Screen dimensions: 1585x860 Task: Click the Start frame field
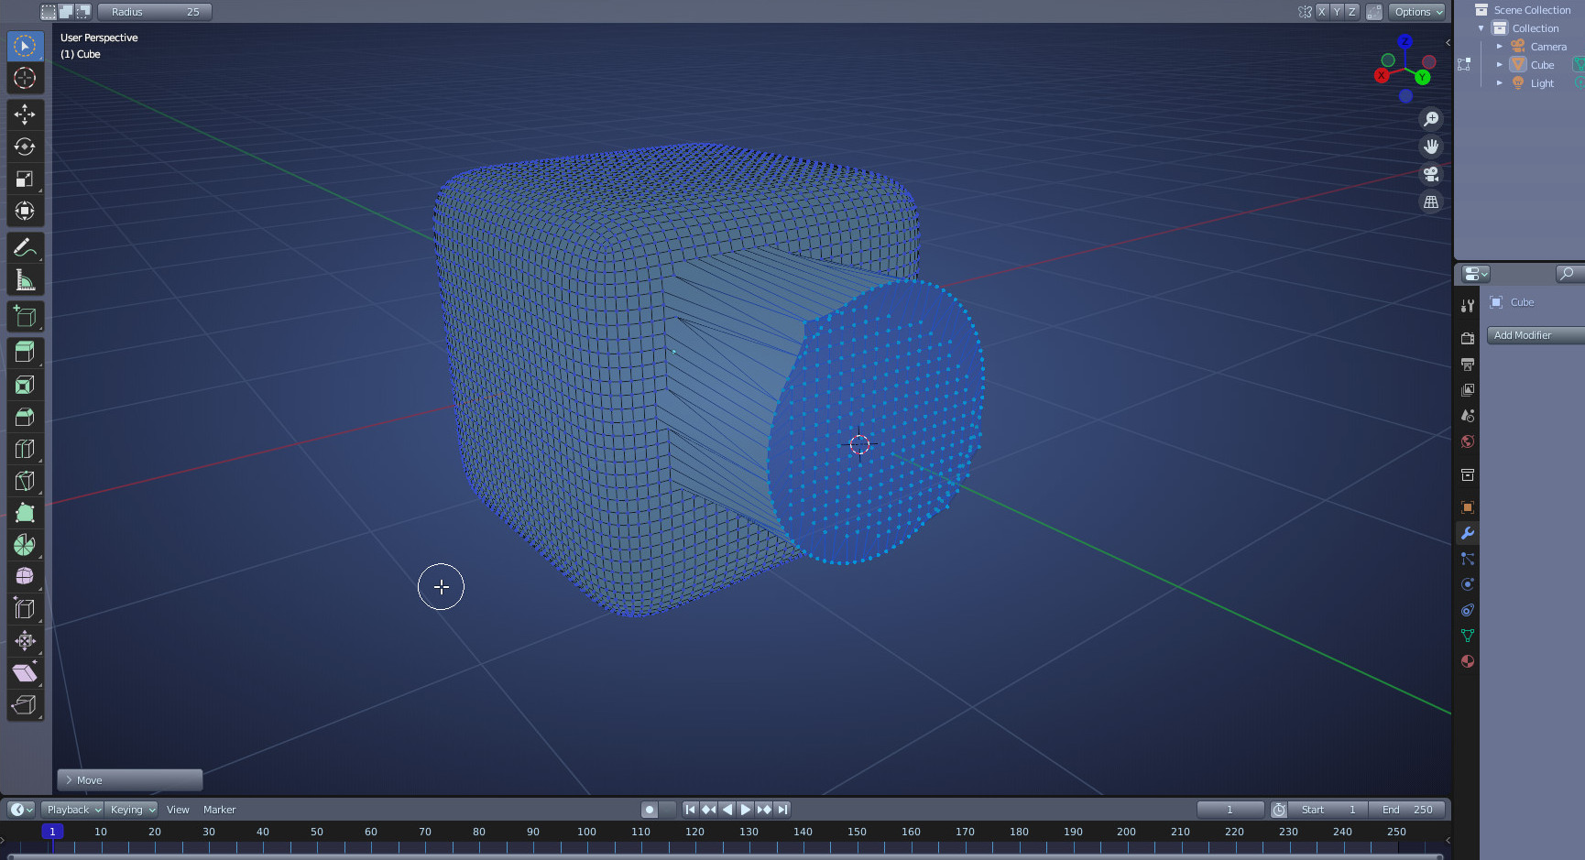1328,810
